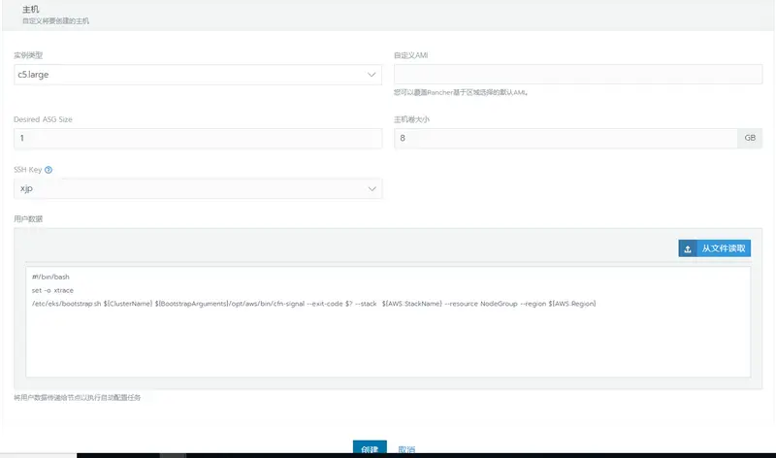Click the 取消 cancel link
Screen dimensions: 776x458
(x=406, y=449)
